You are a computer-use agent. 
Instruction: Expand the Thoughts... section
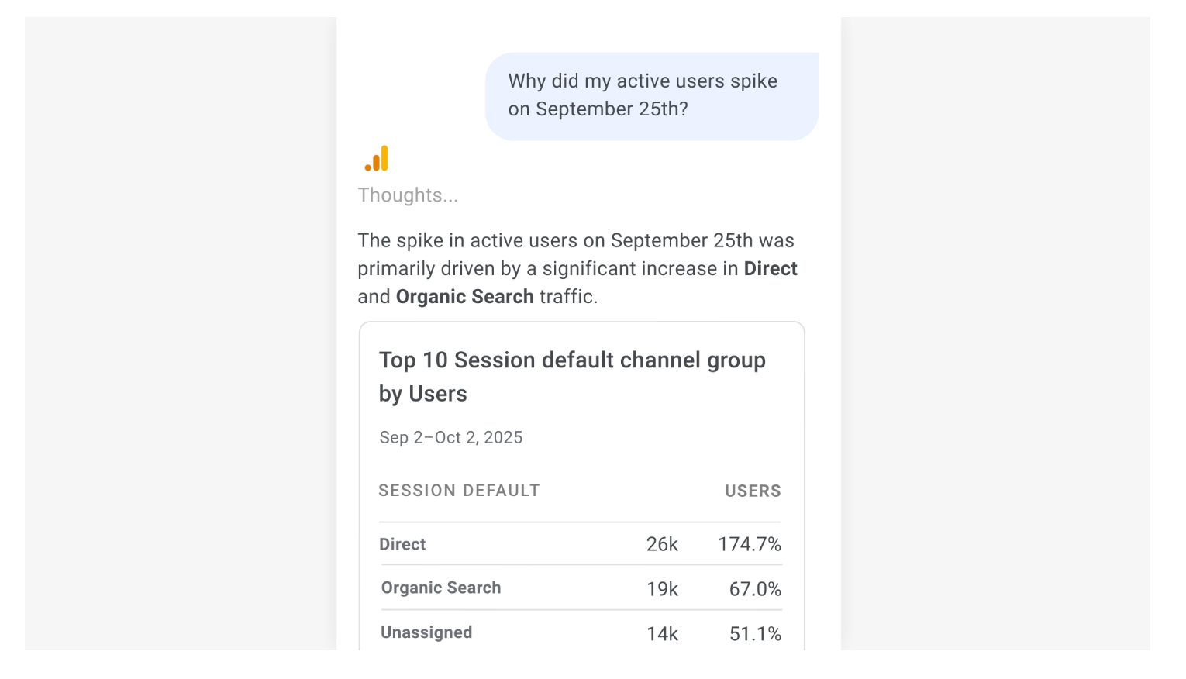point(408,195)
